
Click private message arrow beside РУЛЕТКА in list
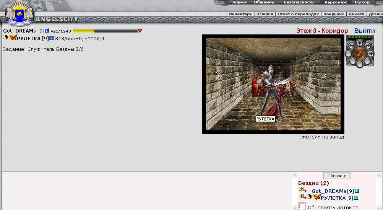[303, 196]
